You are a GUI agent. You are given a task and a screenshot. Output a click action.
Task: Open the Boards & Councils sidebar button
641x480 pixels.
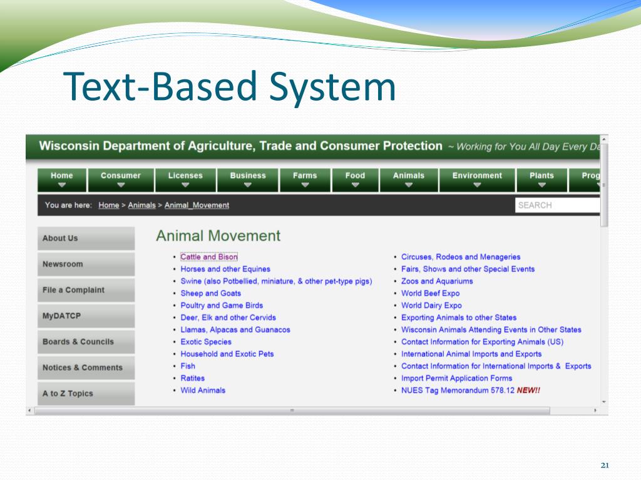[x=86, y=342]
